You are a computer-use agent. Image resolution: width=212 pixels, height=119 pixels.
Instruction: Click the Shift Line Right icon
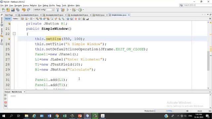point(71,19)
